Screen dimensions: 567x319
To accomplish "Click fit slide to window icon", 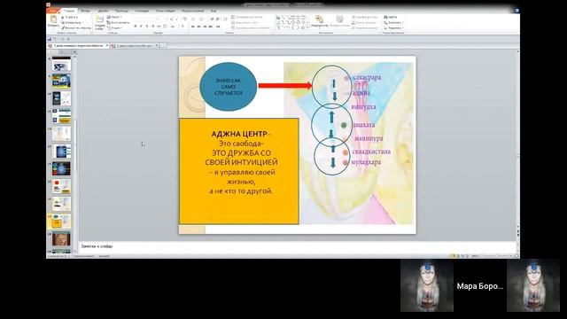I will point(517,256).
